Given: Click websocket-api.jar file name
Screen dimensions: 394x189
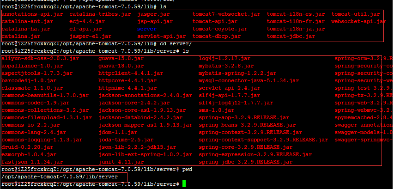Looking at the screenshot, I should click(358, 21).
